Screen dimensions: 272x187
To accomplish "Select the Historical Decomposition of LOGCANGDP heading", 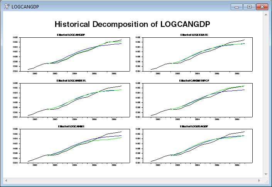I will (x=132, y=24).
